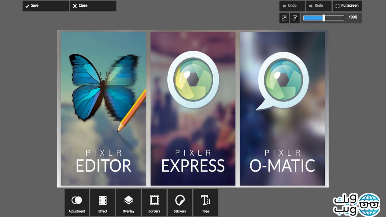Undo the last action
Screen dimensions: 386x217
pyautogui.click(x=292, y=6)
